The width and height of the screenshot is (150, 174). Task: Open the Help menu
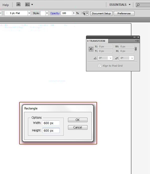click(x=5, y=5)
